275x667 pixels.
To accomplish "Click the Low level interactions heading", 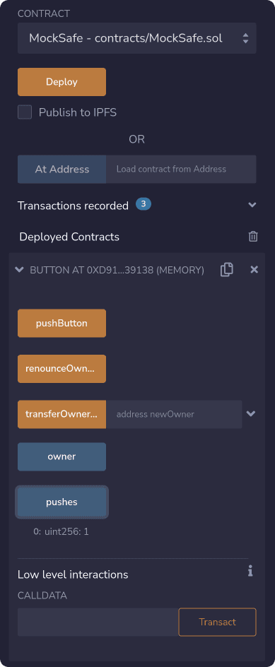I will click(73, 574).
